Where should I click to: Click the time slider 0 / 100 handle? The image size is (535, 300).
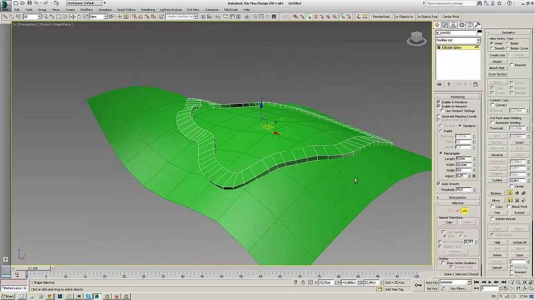tap(33, 268)
